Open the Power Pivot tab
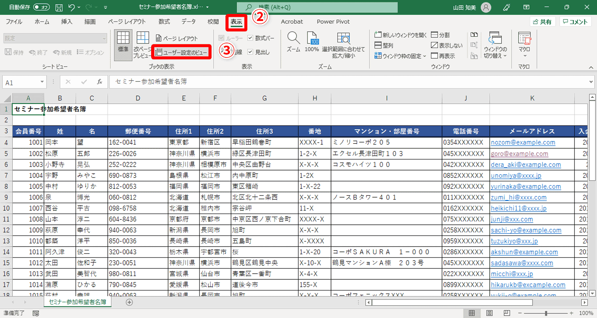Image resolution: width=597 pixels, height=318 pixels. [x=333, y=21]
